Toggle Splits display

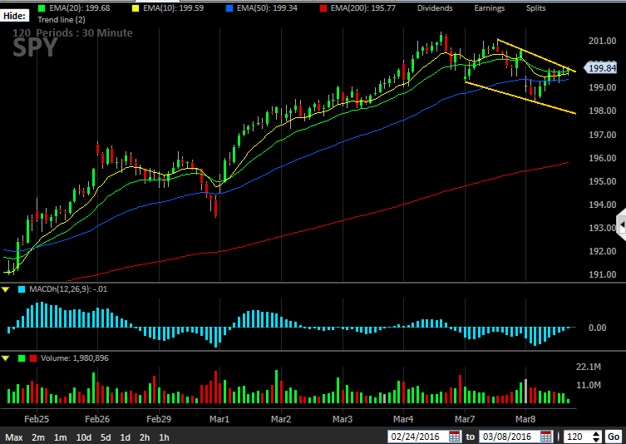[535, 8]
